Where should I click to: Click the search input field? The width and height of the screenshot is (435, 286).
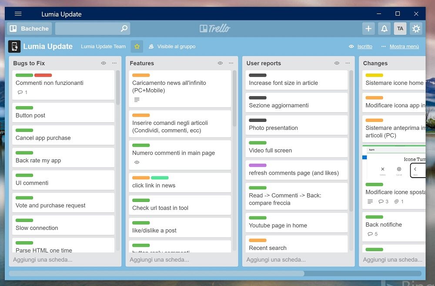93,29
